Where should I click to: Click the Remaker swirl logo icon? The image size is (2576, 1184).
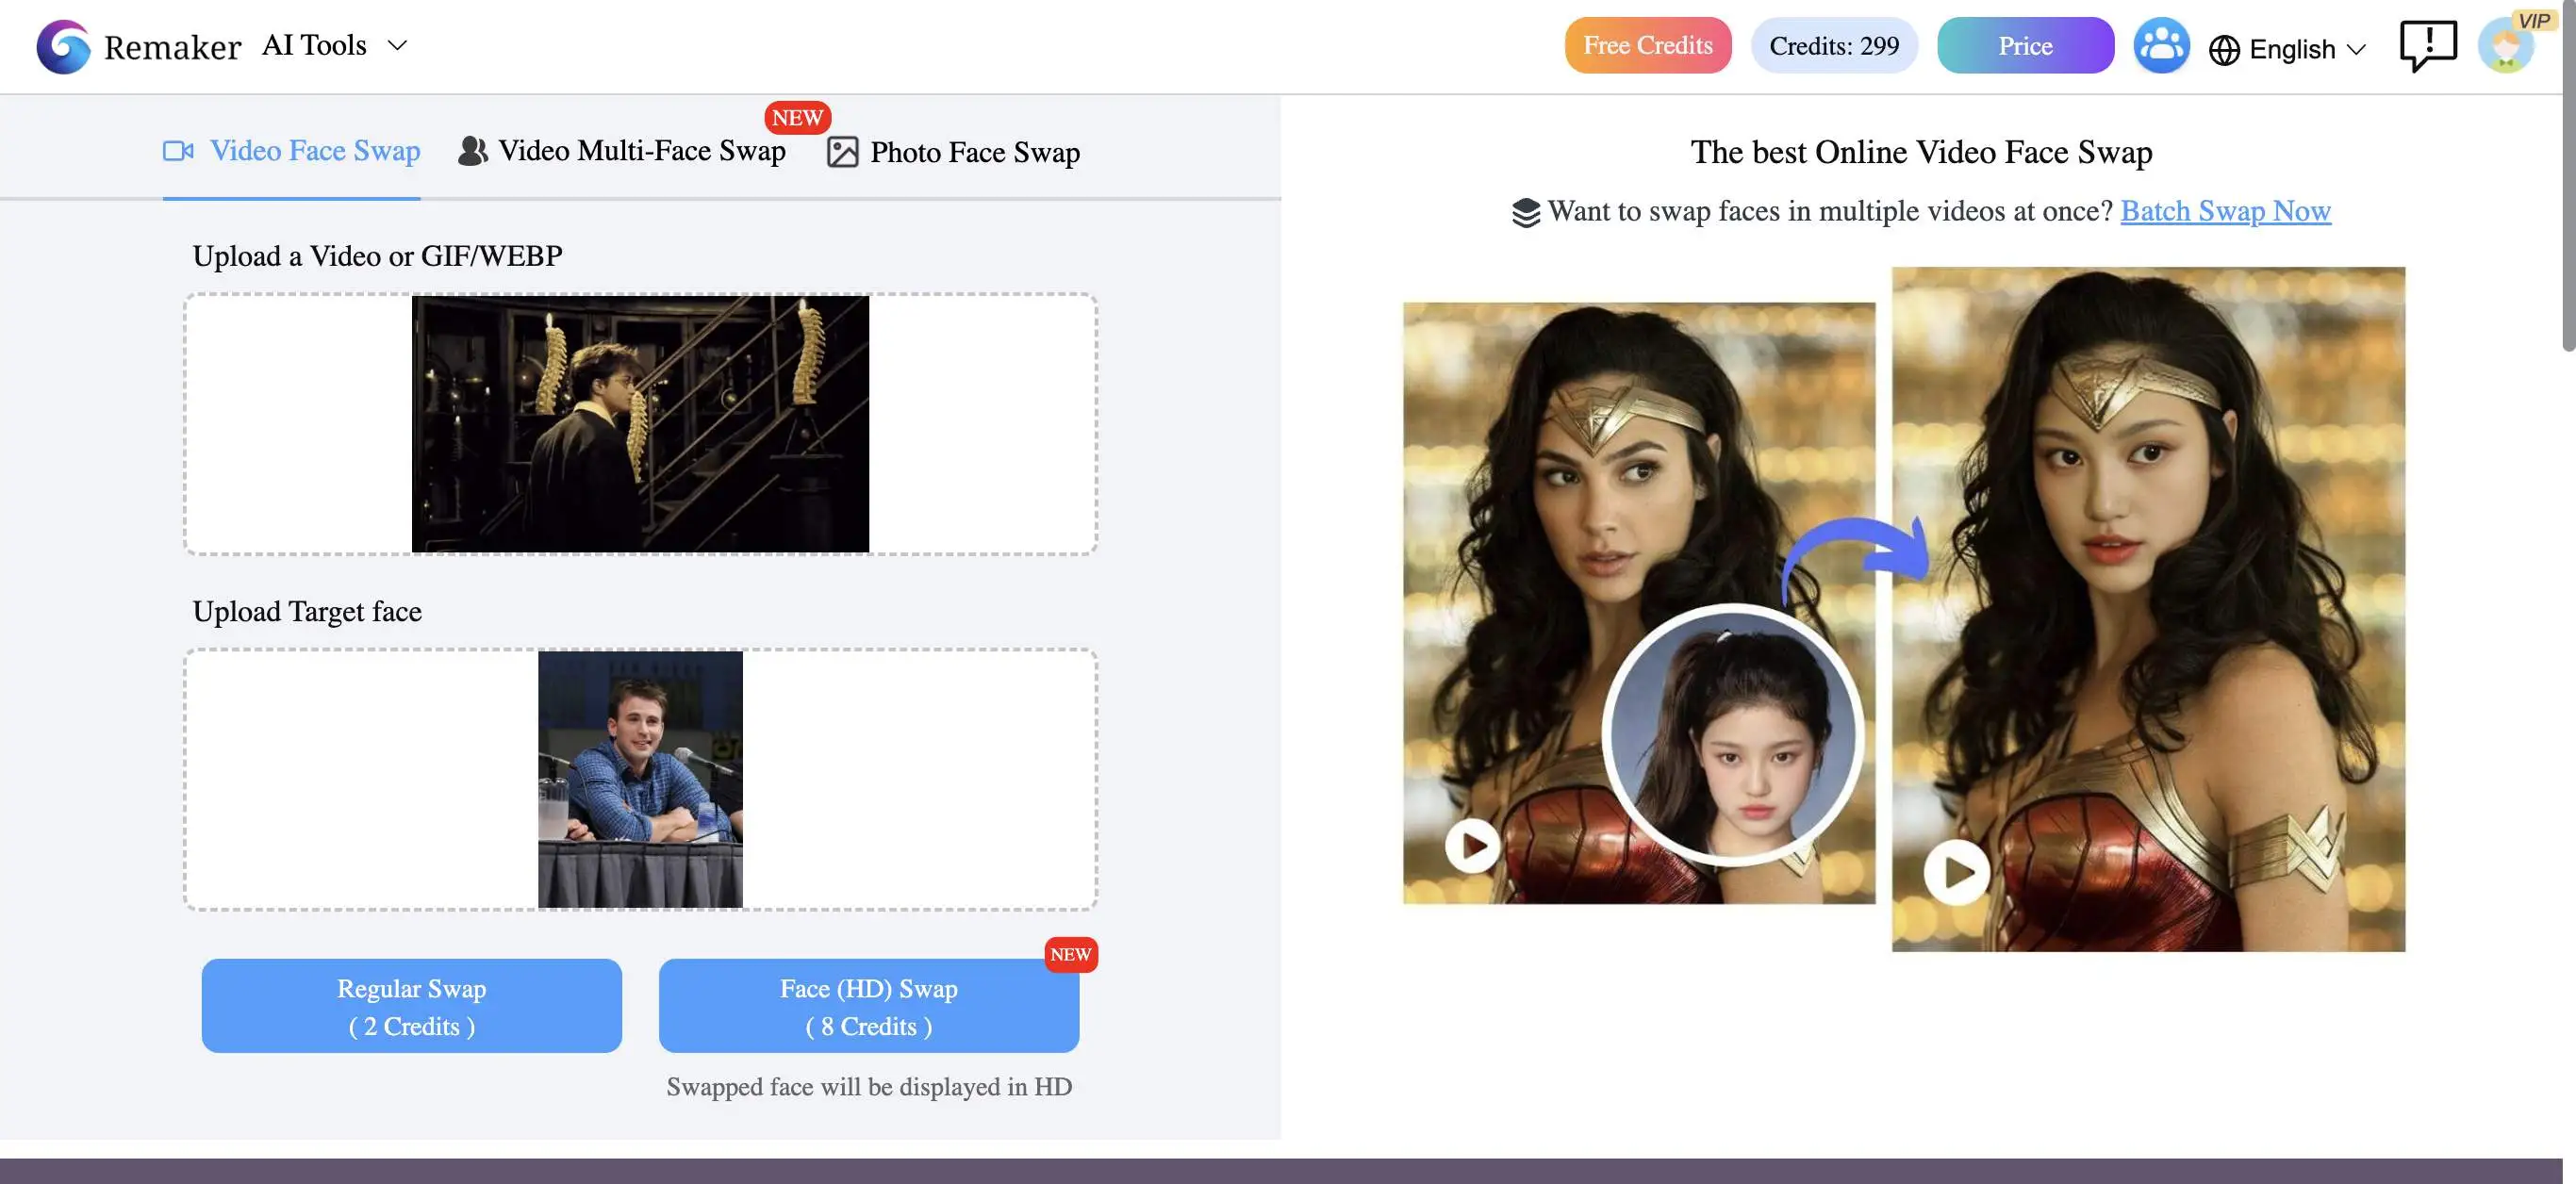(63, 46)
